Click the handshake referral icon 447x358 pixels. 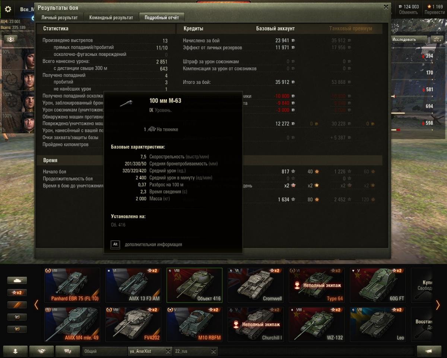(x=41, y=351)
